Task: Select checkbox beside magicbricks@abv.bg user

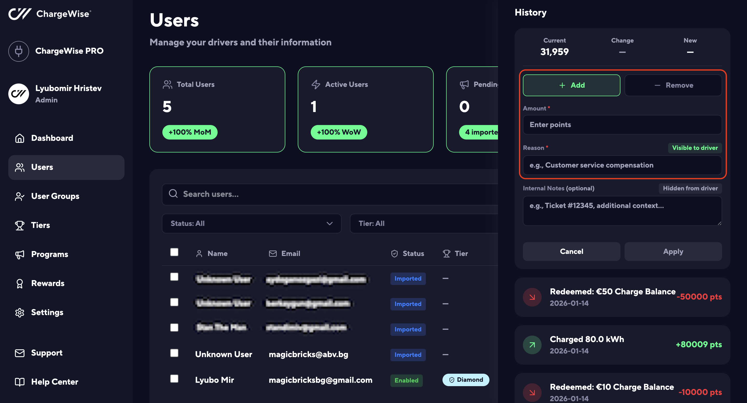Action: (174, 353)
